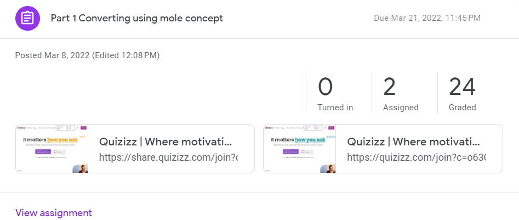The image size is (519, 220).
Task: Click the number 2 above Assigned
Action: click(390, 87)
